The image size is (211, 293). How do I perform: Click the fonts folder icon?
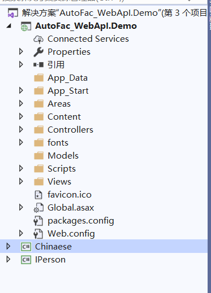[x=39, y=143]
